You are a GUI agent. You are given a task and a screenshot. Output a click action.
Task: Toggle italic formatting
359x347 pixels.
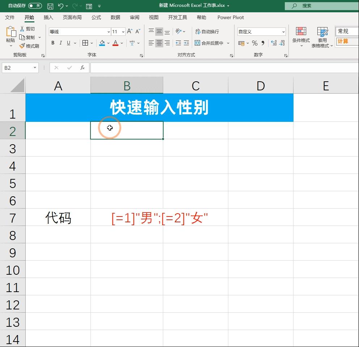[x=60, y=43]
